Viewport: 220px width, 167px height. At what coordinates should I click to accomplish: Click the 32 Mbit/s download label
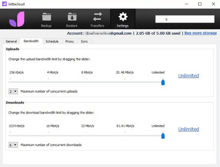click(x=87, y=126)
